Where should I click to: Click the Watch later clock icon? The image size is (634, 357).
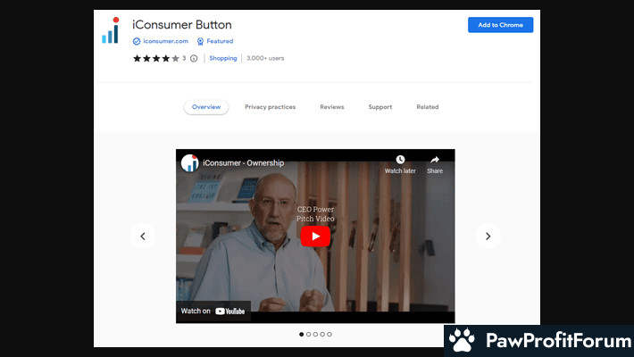pos(400,160)
